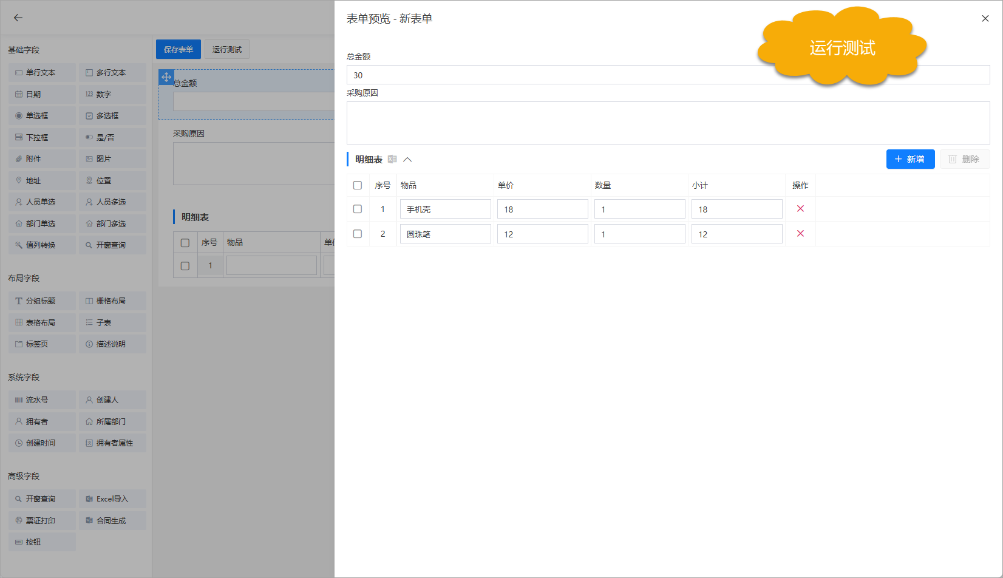The width and height of the screenshot is (1003, 578).
Task: Select the Excel导入 advanced field
Action: [x=112, y=499]
